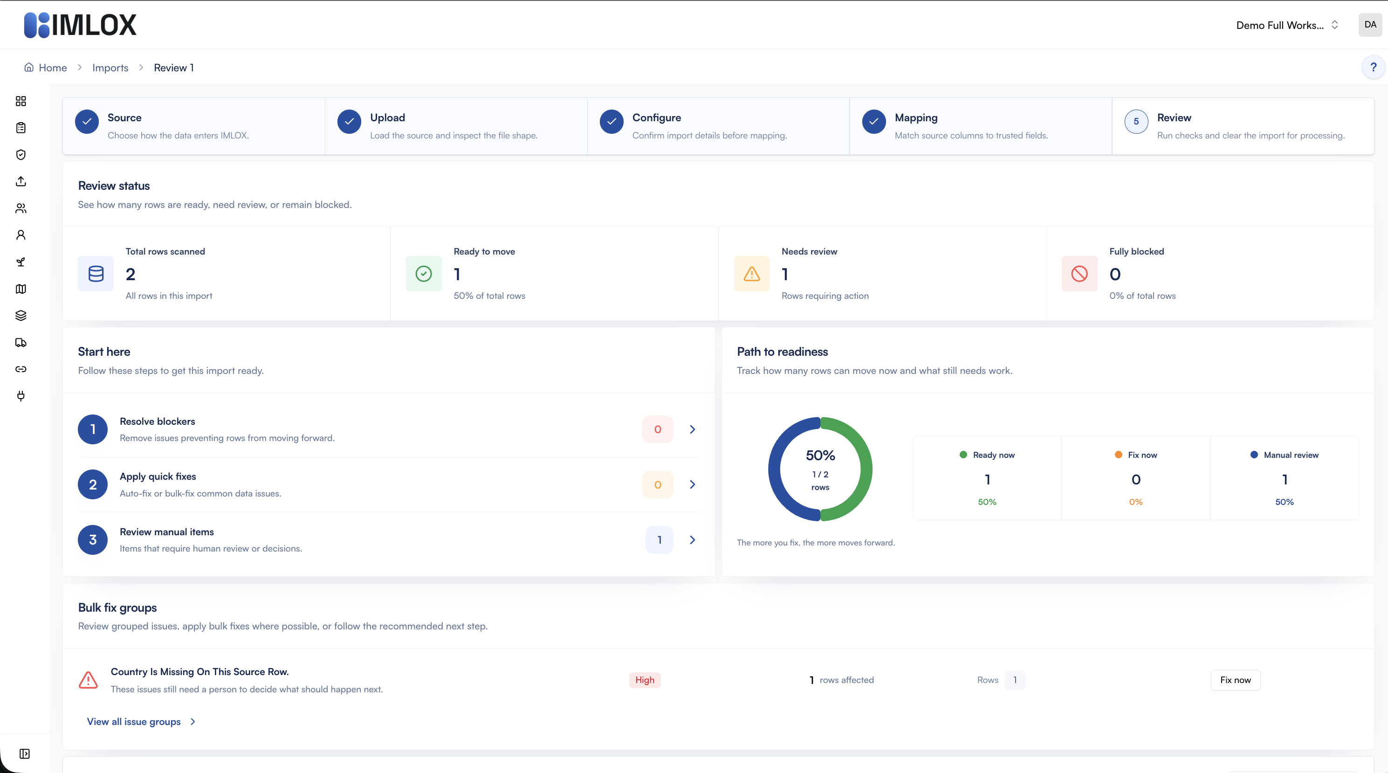Open the sprout plant icon in sidebar

point(21,262)
